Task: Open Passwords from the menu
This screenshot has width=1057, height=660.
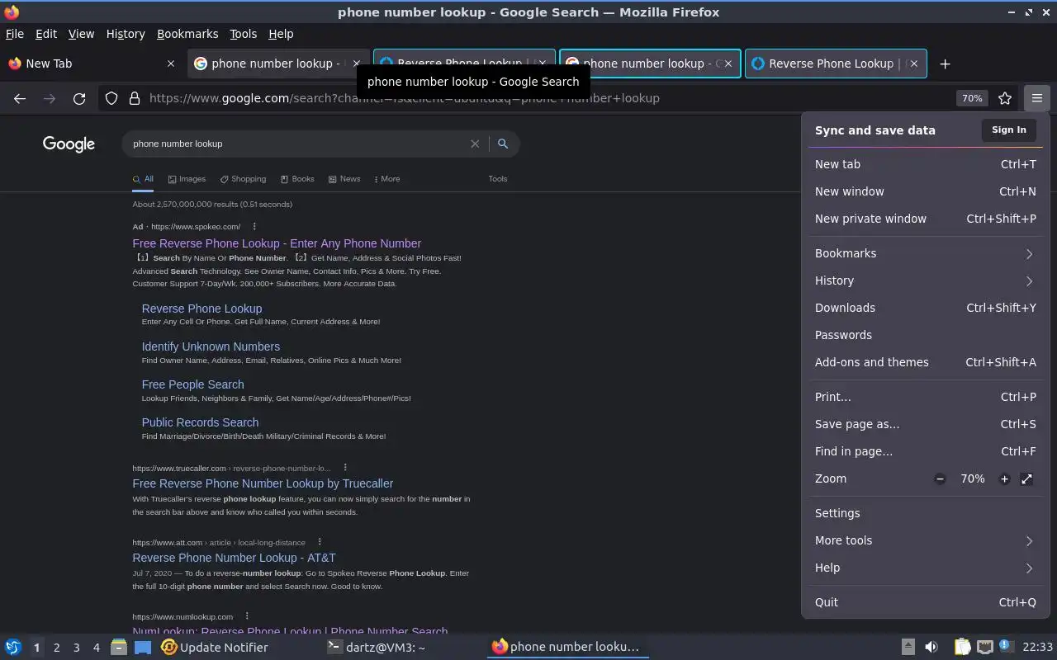Action: pyautogui.click(x=925, y=335)
